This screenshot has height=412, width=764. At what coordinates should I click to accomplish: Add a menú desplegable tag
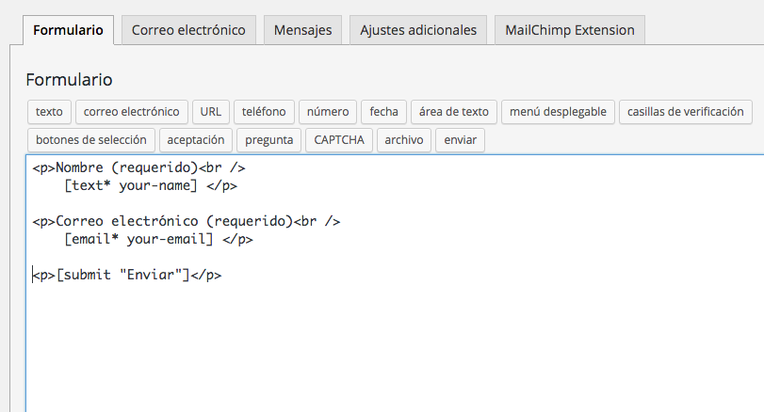click(558, 112)
